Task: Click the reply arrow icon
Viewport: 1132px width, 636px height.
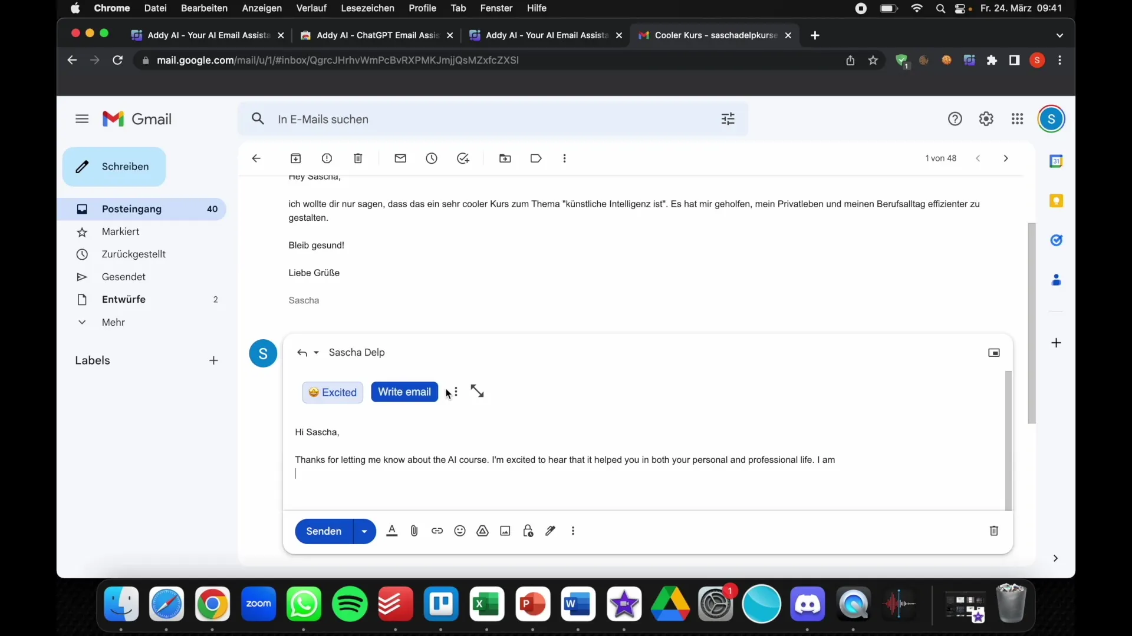Action: coord(302,352)
